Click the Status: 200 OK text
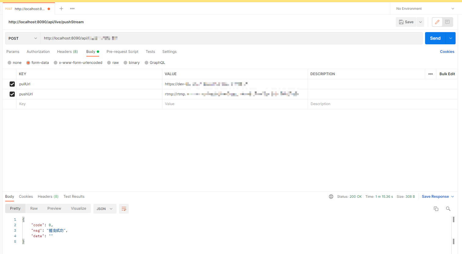Image resolution: width=462 pixels, height=254 pixels. (x=349, y=197)
